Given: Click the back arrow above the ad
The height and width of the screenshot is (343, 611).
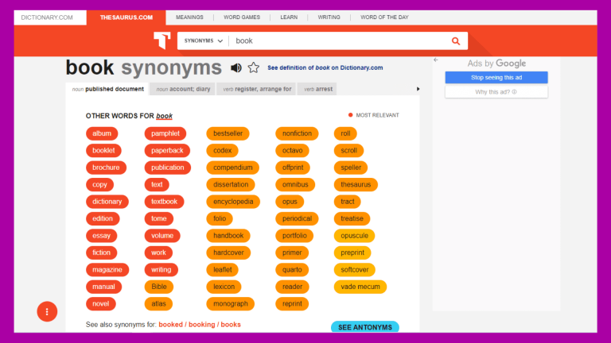Looking at the screenshot, I should tap(436, 60).
